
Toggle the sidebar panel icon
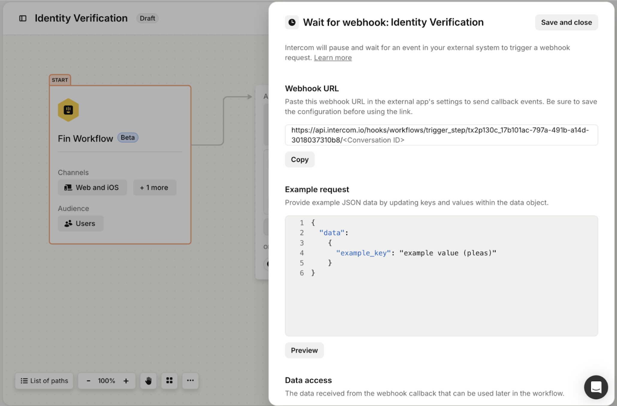[x=23, y=19]
